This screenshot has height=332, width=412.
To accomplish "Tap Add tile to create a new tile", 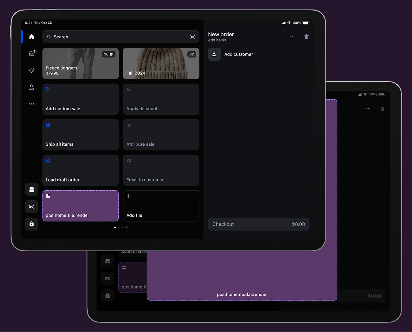I will point(161,206).
